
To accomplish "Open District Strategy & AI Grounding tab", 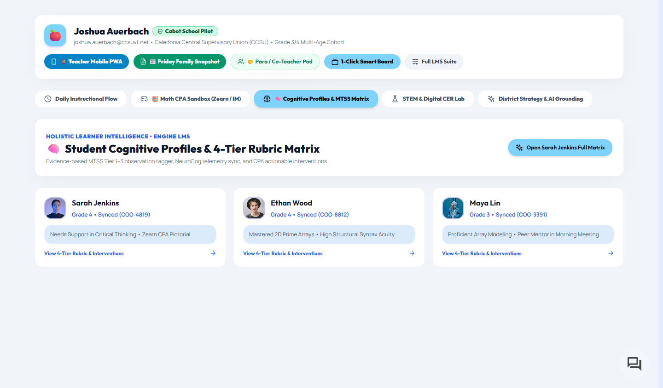I will 535,99.
